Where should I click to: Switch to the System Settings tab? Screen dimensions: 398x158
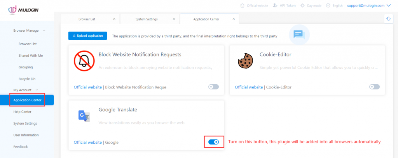click(x=147, y=19)
